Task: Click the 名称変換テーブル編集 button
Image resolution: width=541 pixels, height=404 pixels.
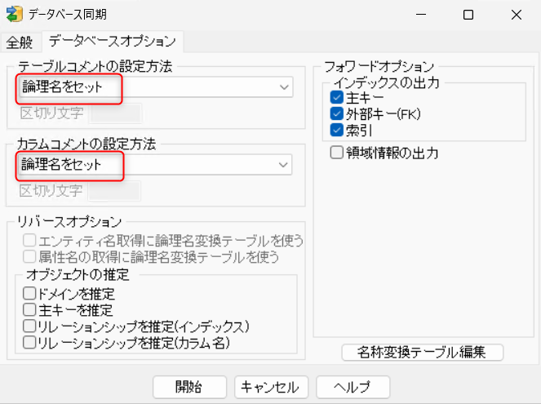Action: (x=422, y=353)
